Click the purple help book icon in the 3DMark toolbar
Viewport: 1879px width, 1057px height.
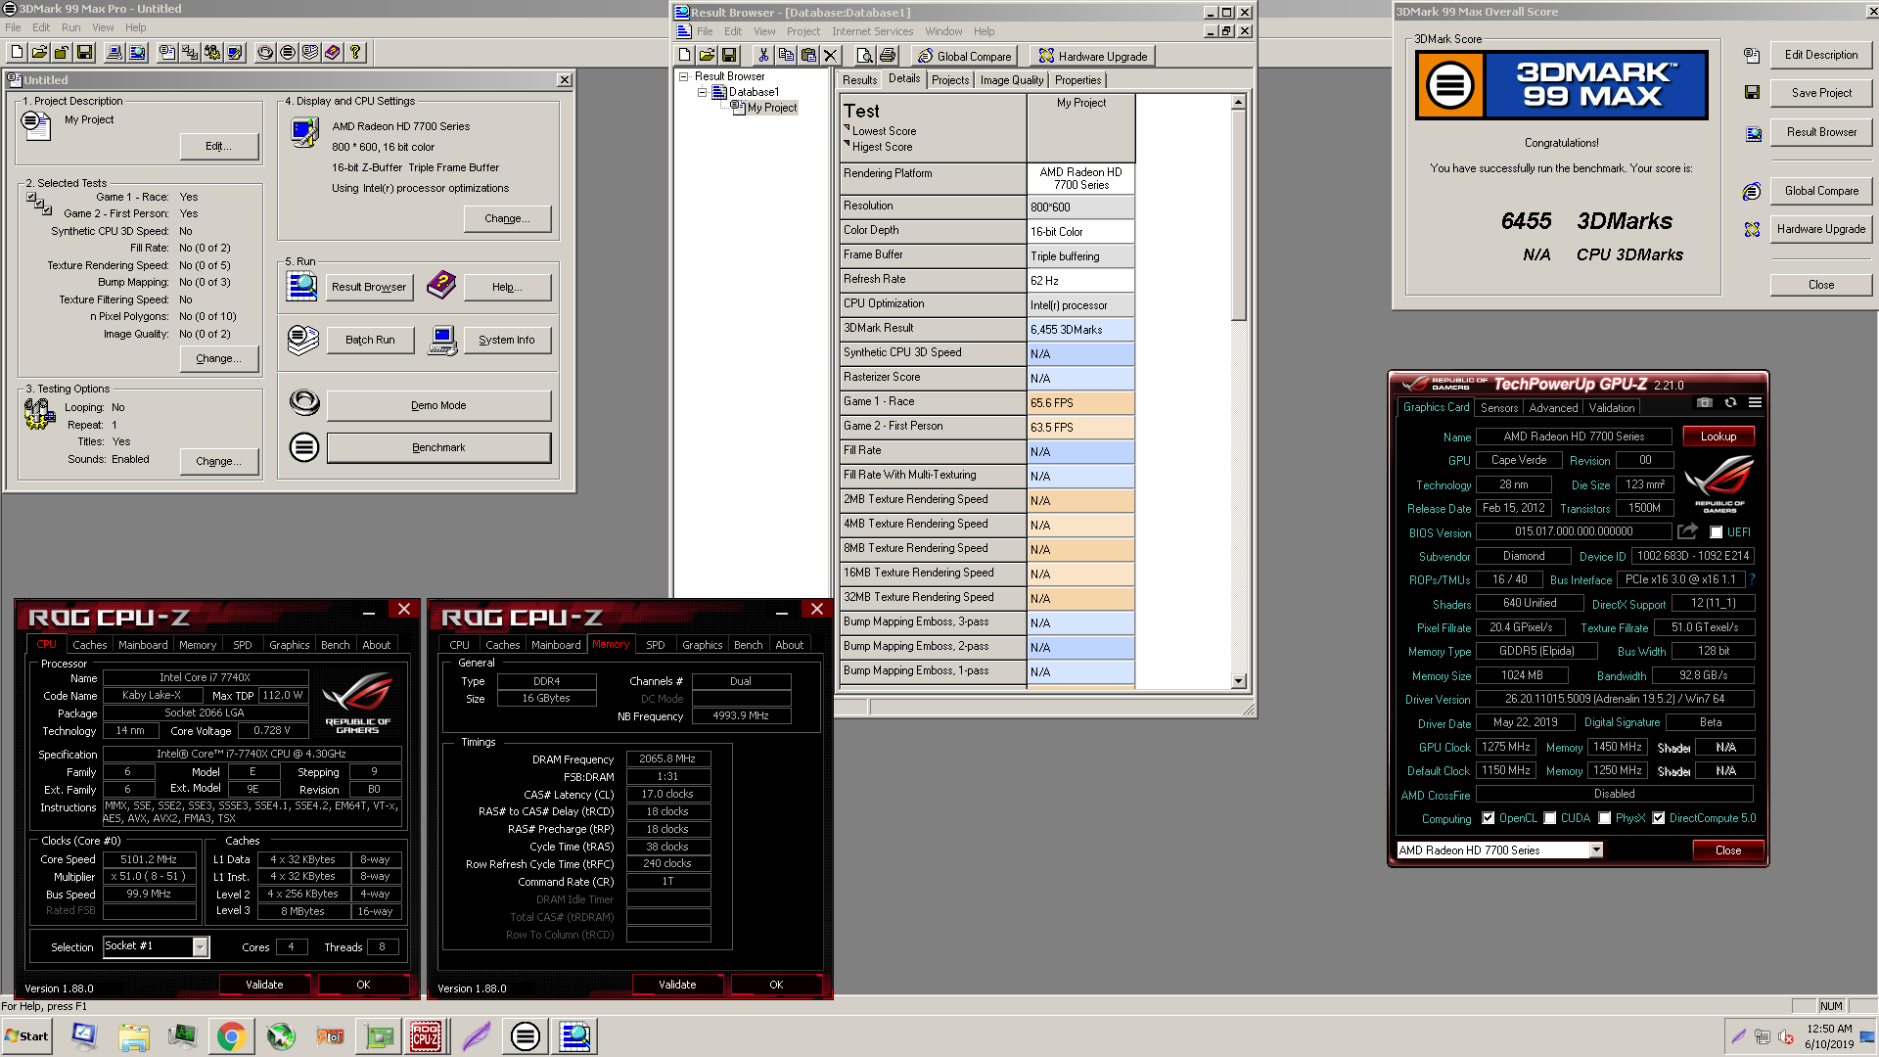(333, 52)
